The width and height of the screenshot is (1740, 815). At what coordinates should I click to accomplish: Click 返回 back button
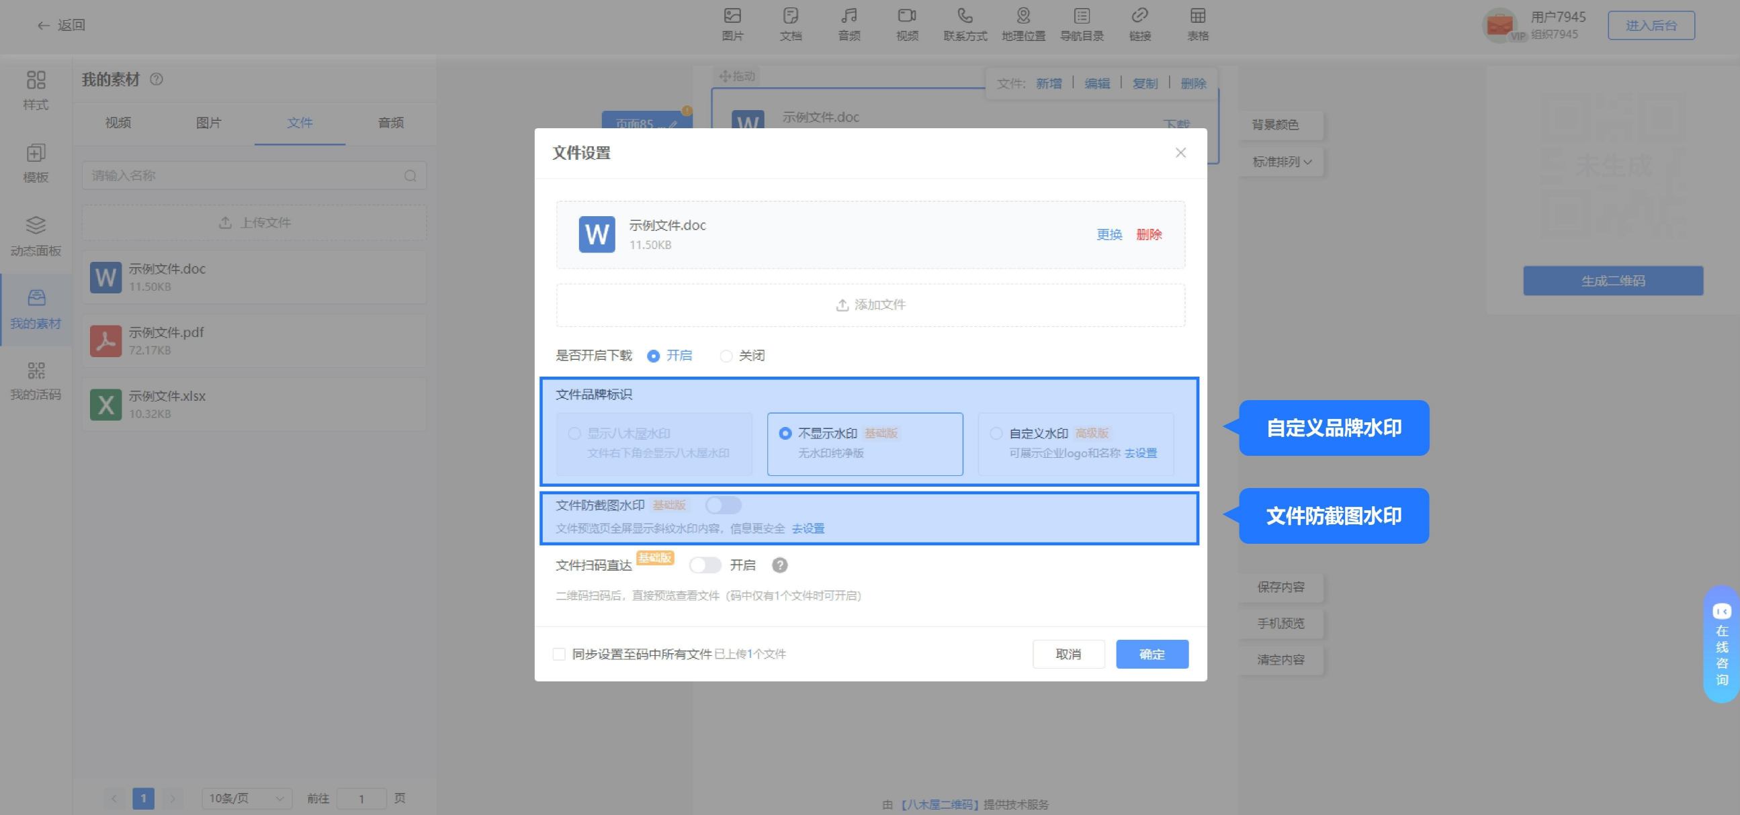[61, 25]
